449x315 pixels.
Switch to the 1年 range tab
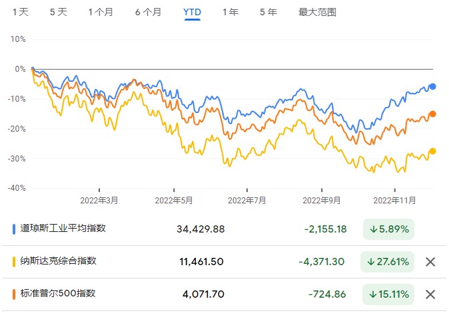click(x=230, y=12)
